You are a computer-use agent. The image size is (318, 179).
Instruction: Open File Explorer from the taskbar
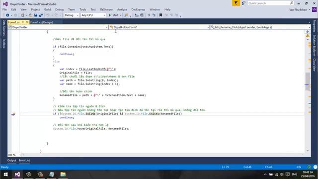63,175
